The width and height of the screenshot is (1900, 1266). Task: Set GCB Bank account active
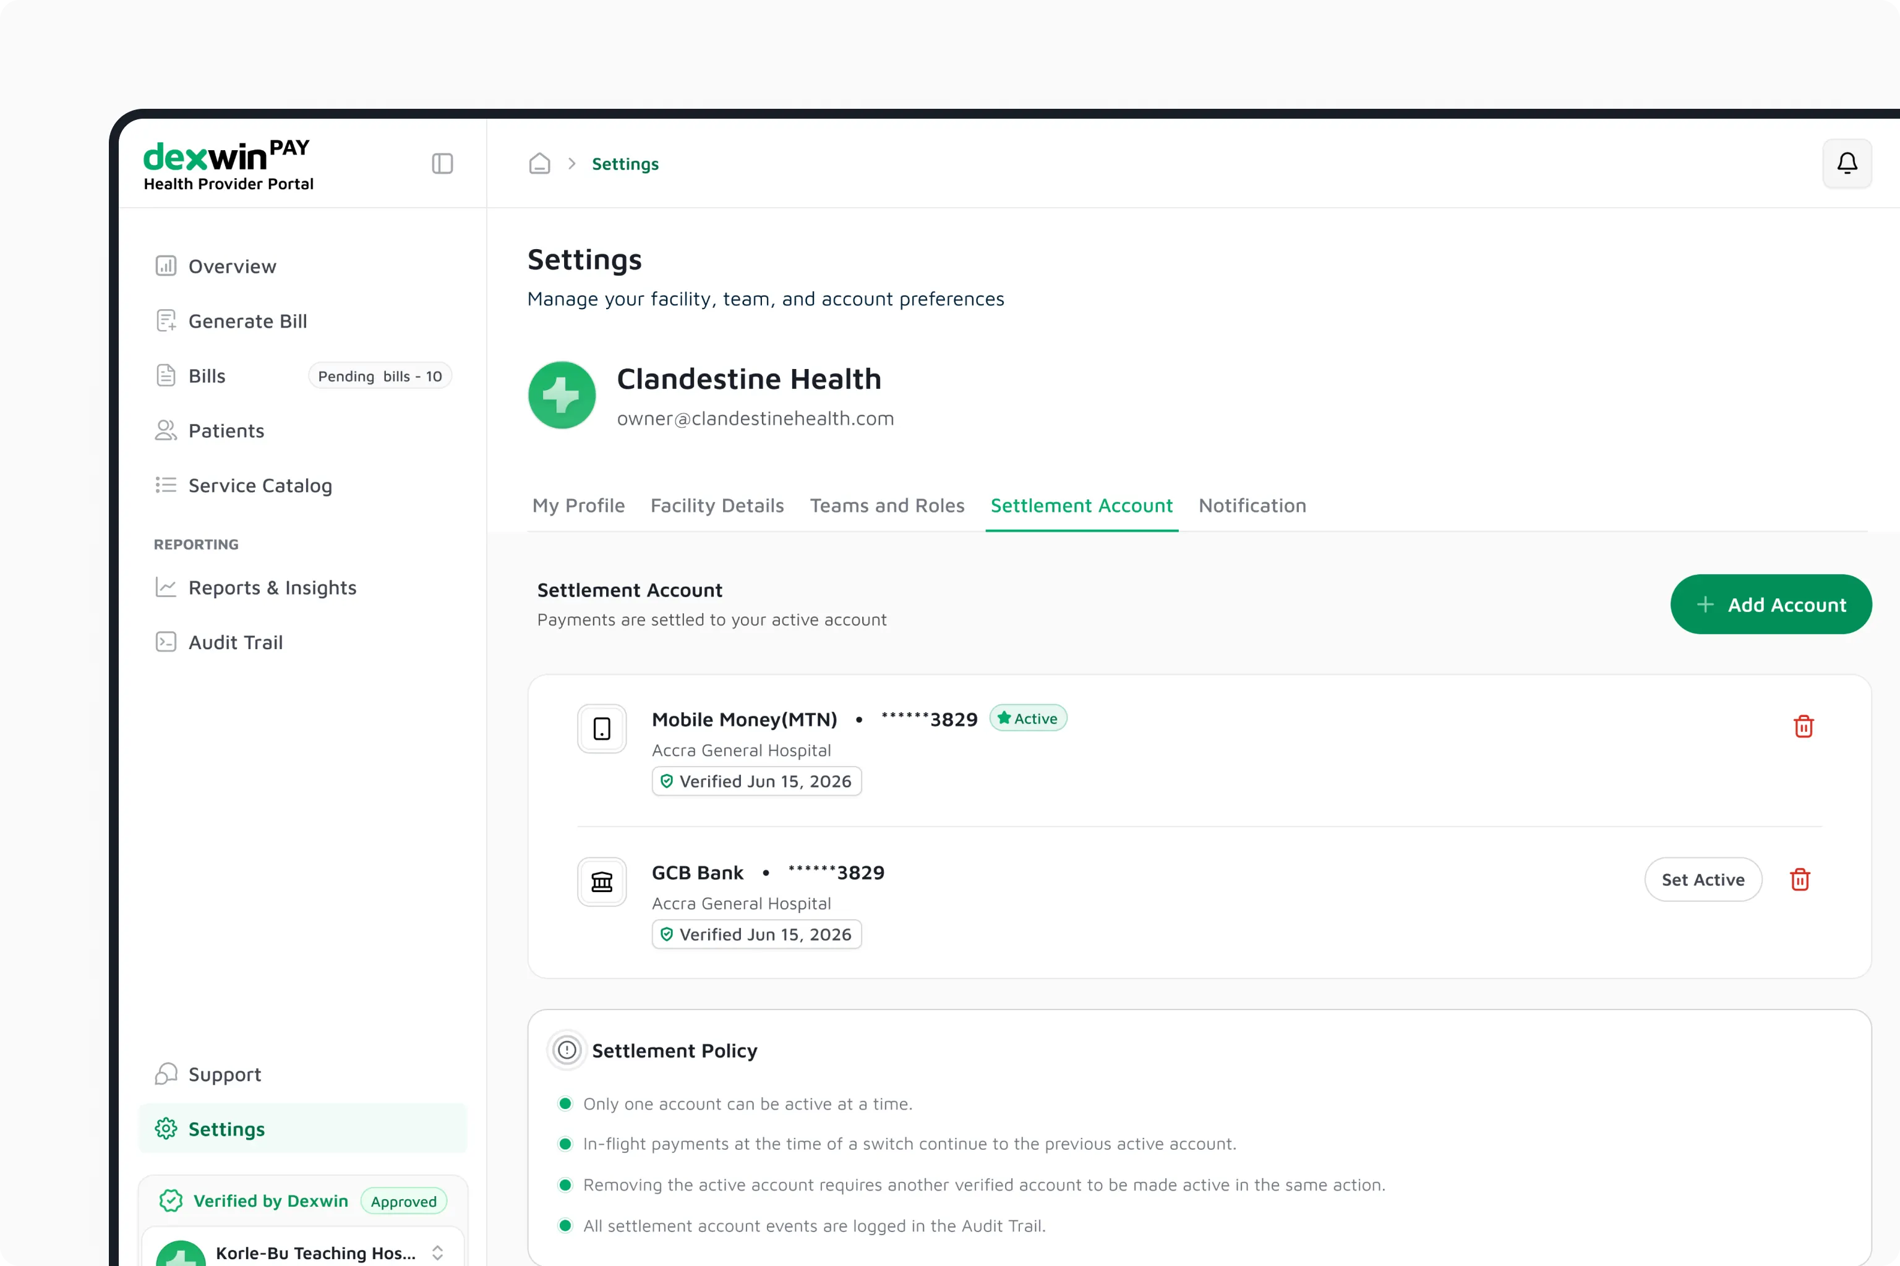coord(1703,879)
